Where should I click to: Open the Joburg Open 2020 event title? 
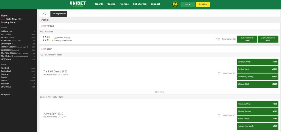click(53, 113)
